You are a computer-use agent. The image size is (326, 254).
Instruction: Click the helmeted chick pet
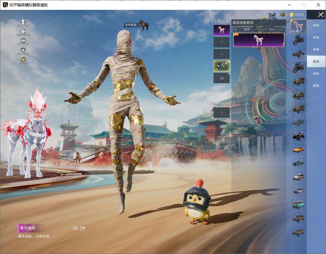point(197,203)
